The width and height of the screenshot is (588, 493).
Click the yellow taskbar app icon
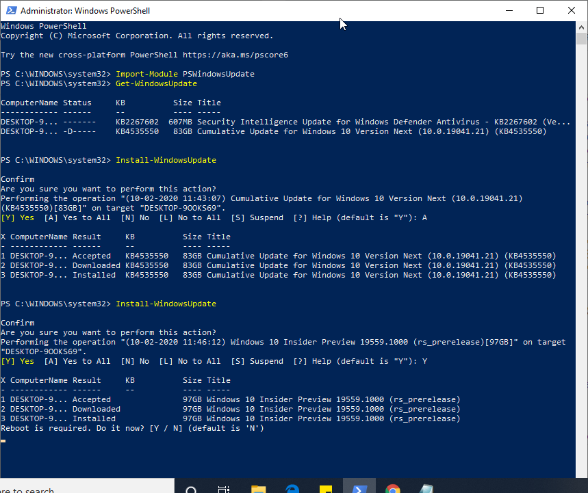point(326,488)
